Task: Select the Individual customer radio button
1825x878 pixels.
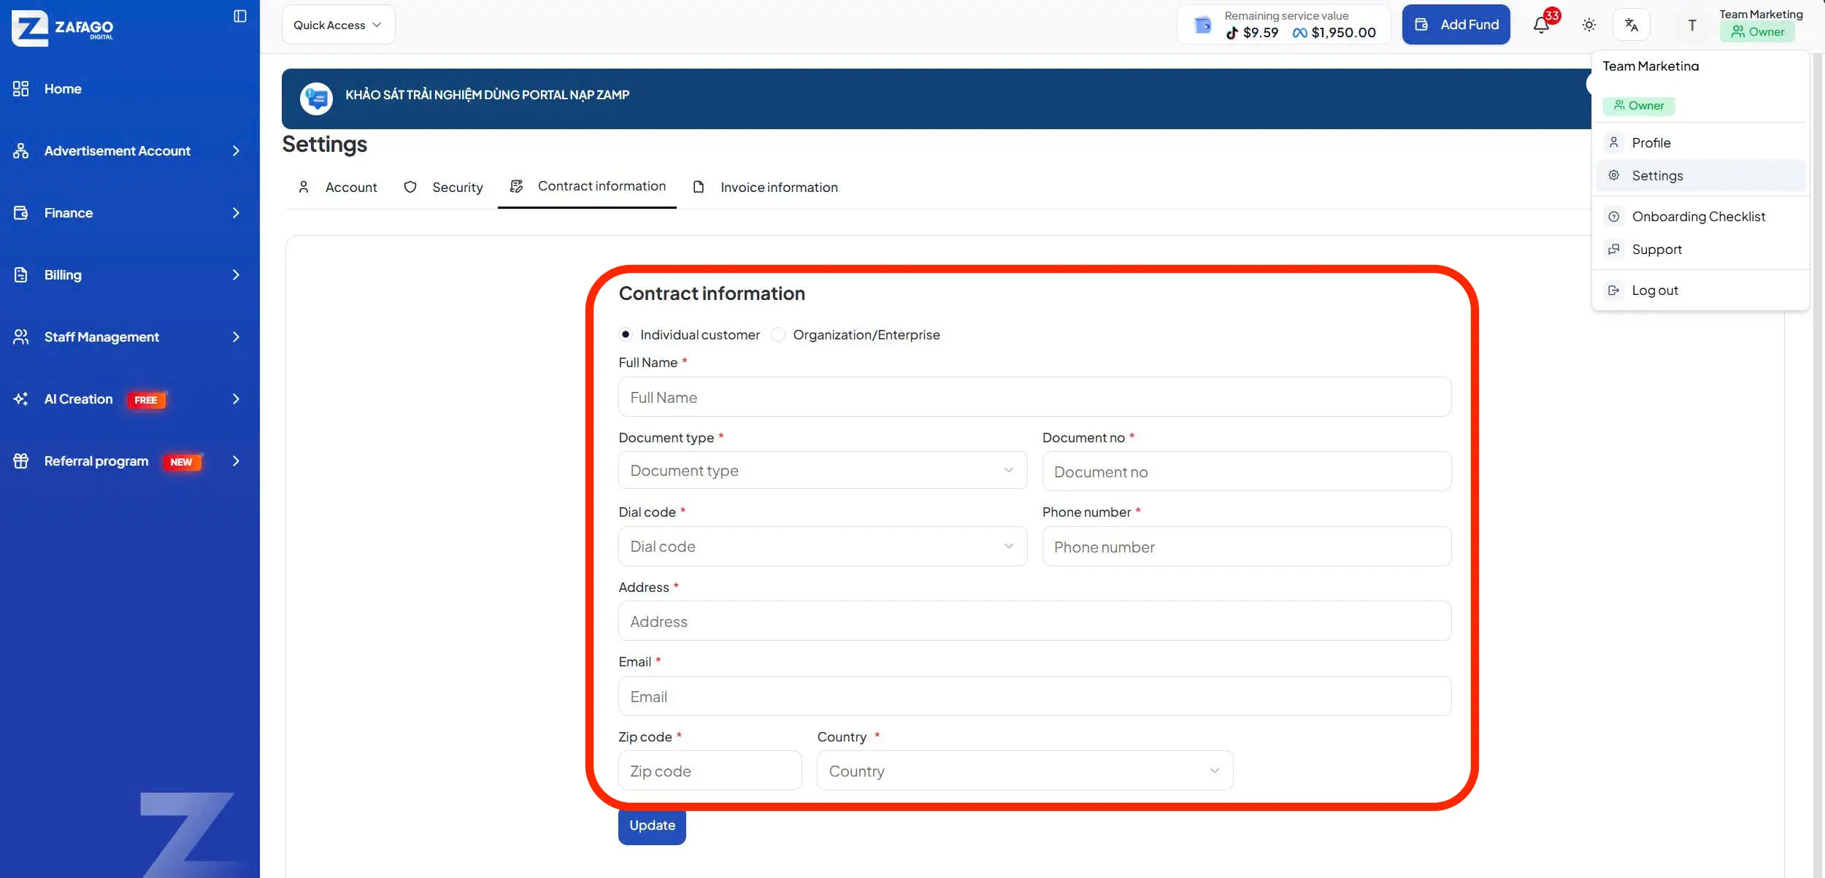Action: pyautogui.click(x=626, y=334)
